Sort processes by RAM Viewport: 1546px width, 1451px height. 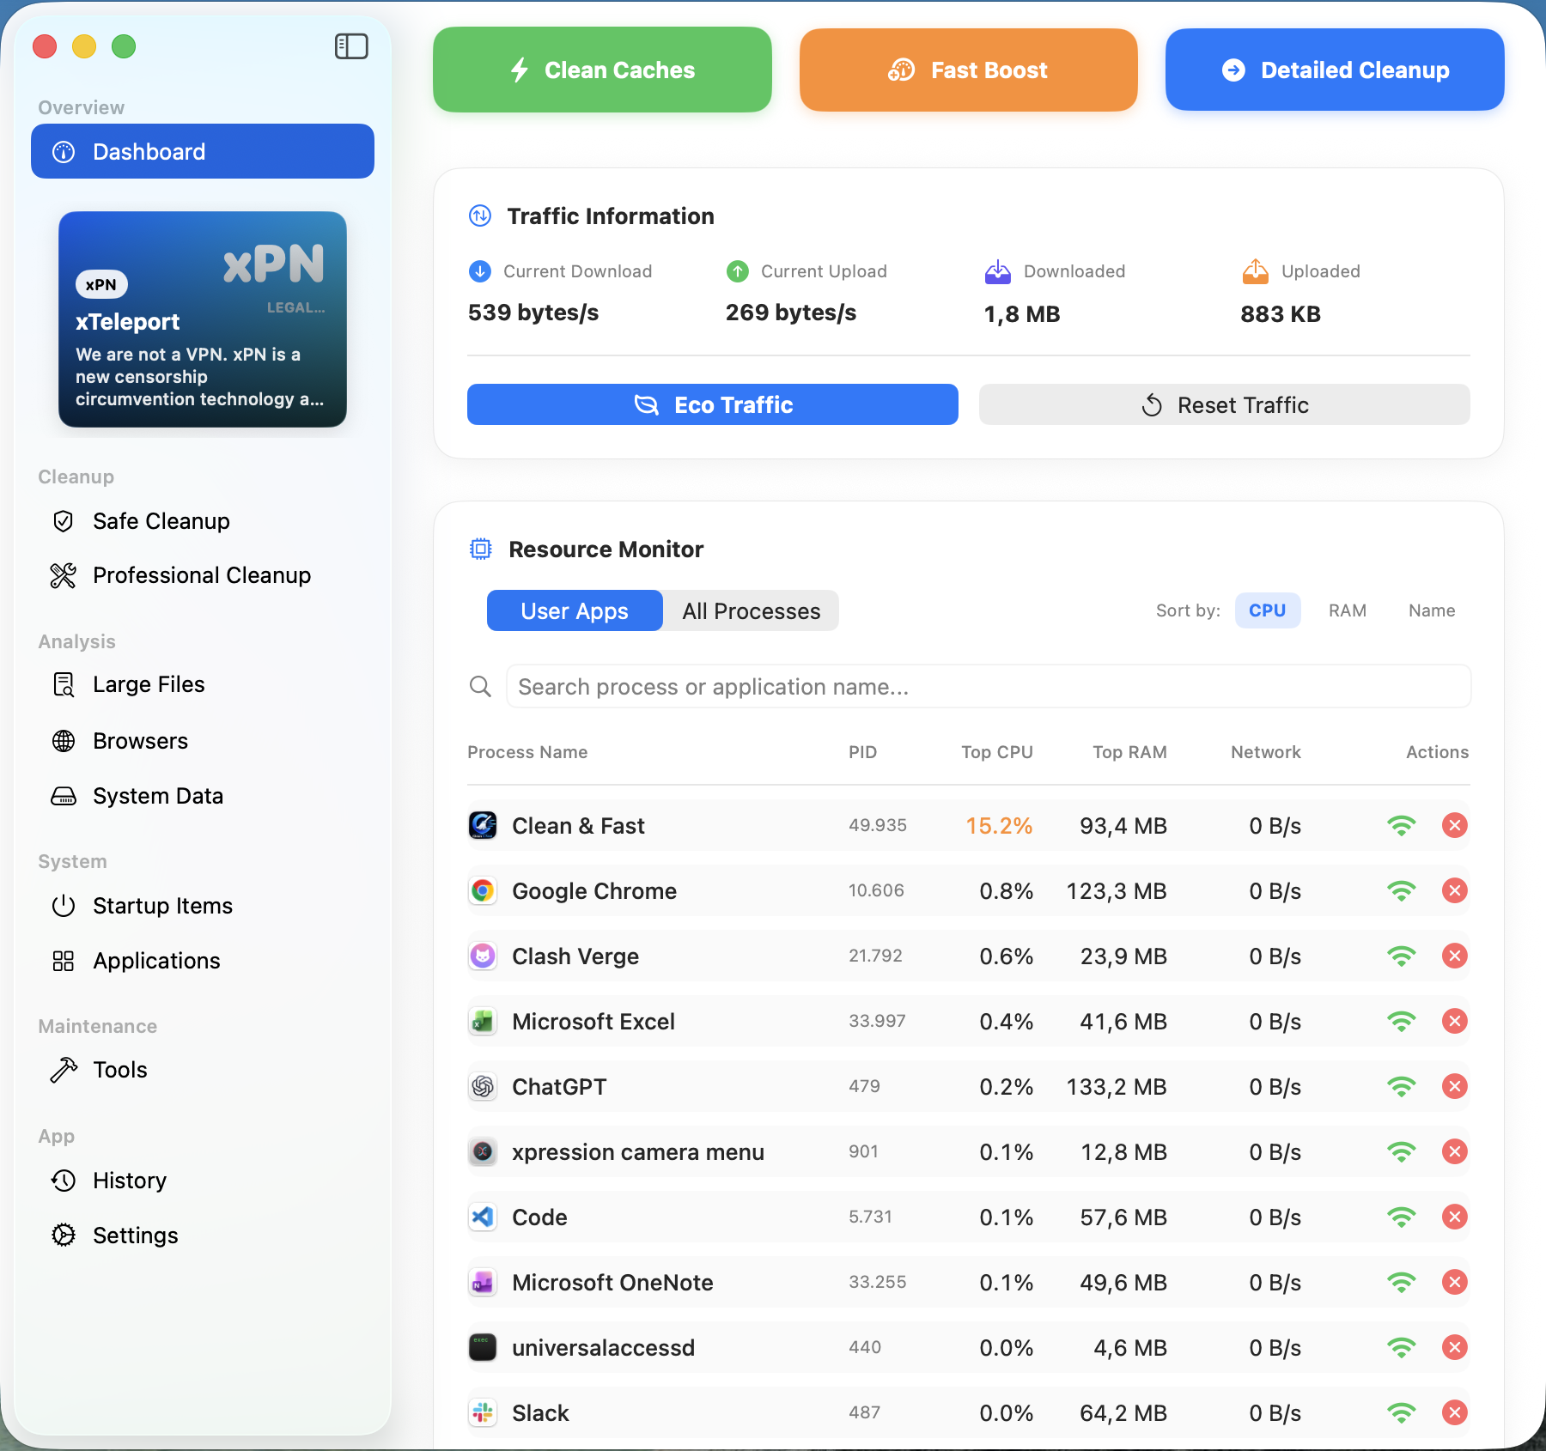tap(1348, 610)
